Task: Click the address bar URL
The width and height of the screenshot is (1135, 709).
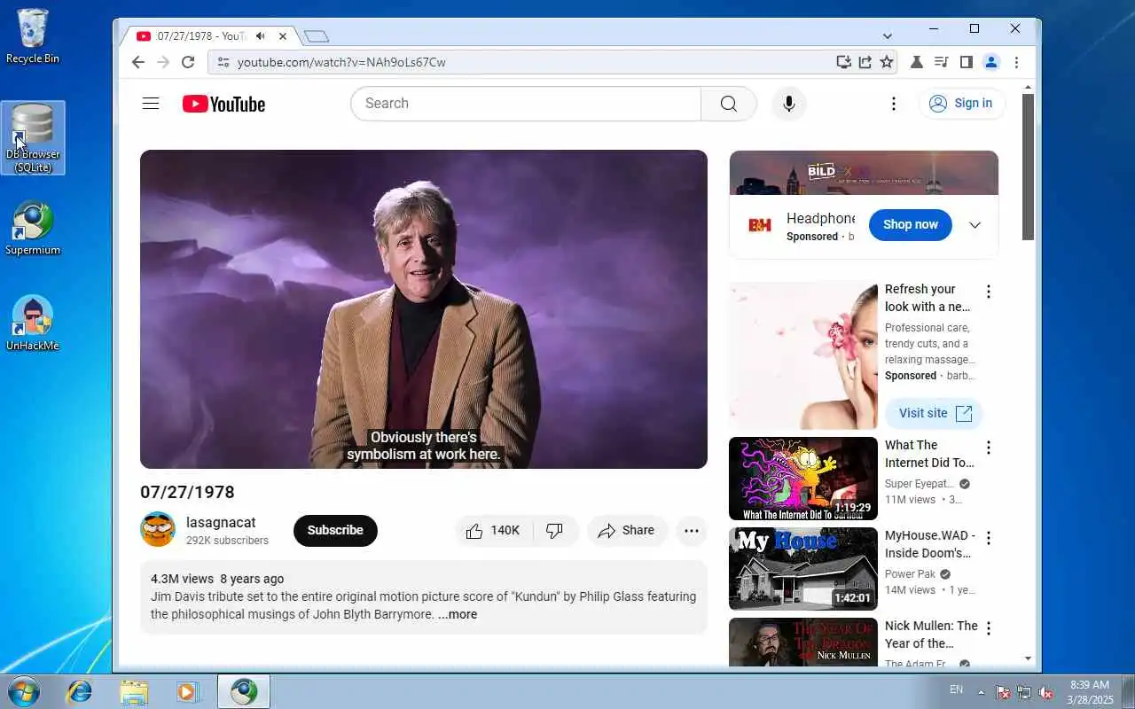Action: click(x=341, y=62)
